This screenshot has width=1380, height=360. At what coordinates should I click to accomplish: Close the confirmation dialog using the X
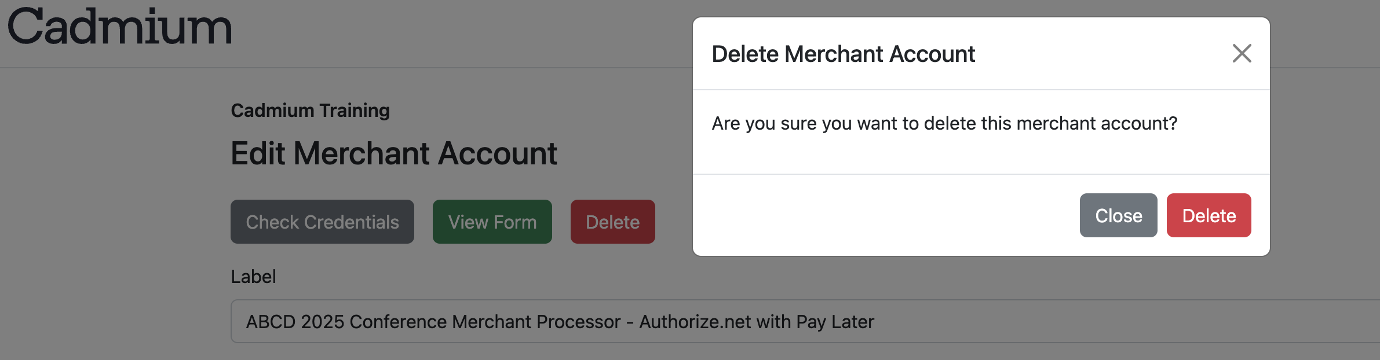tap(1242, 53)
